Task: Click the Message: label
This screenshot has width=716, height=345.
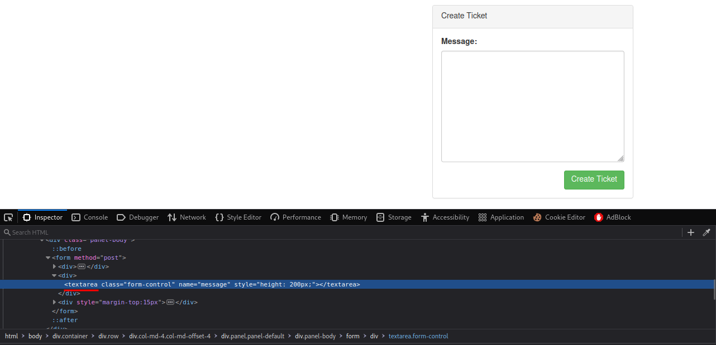Action: [x=459, y=41]
